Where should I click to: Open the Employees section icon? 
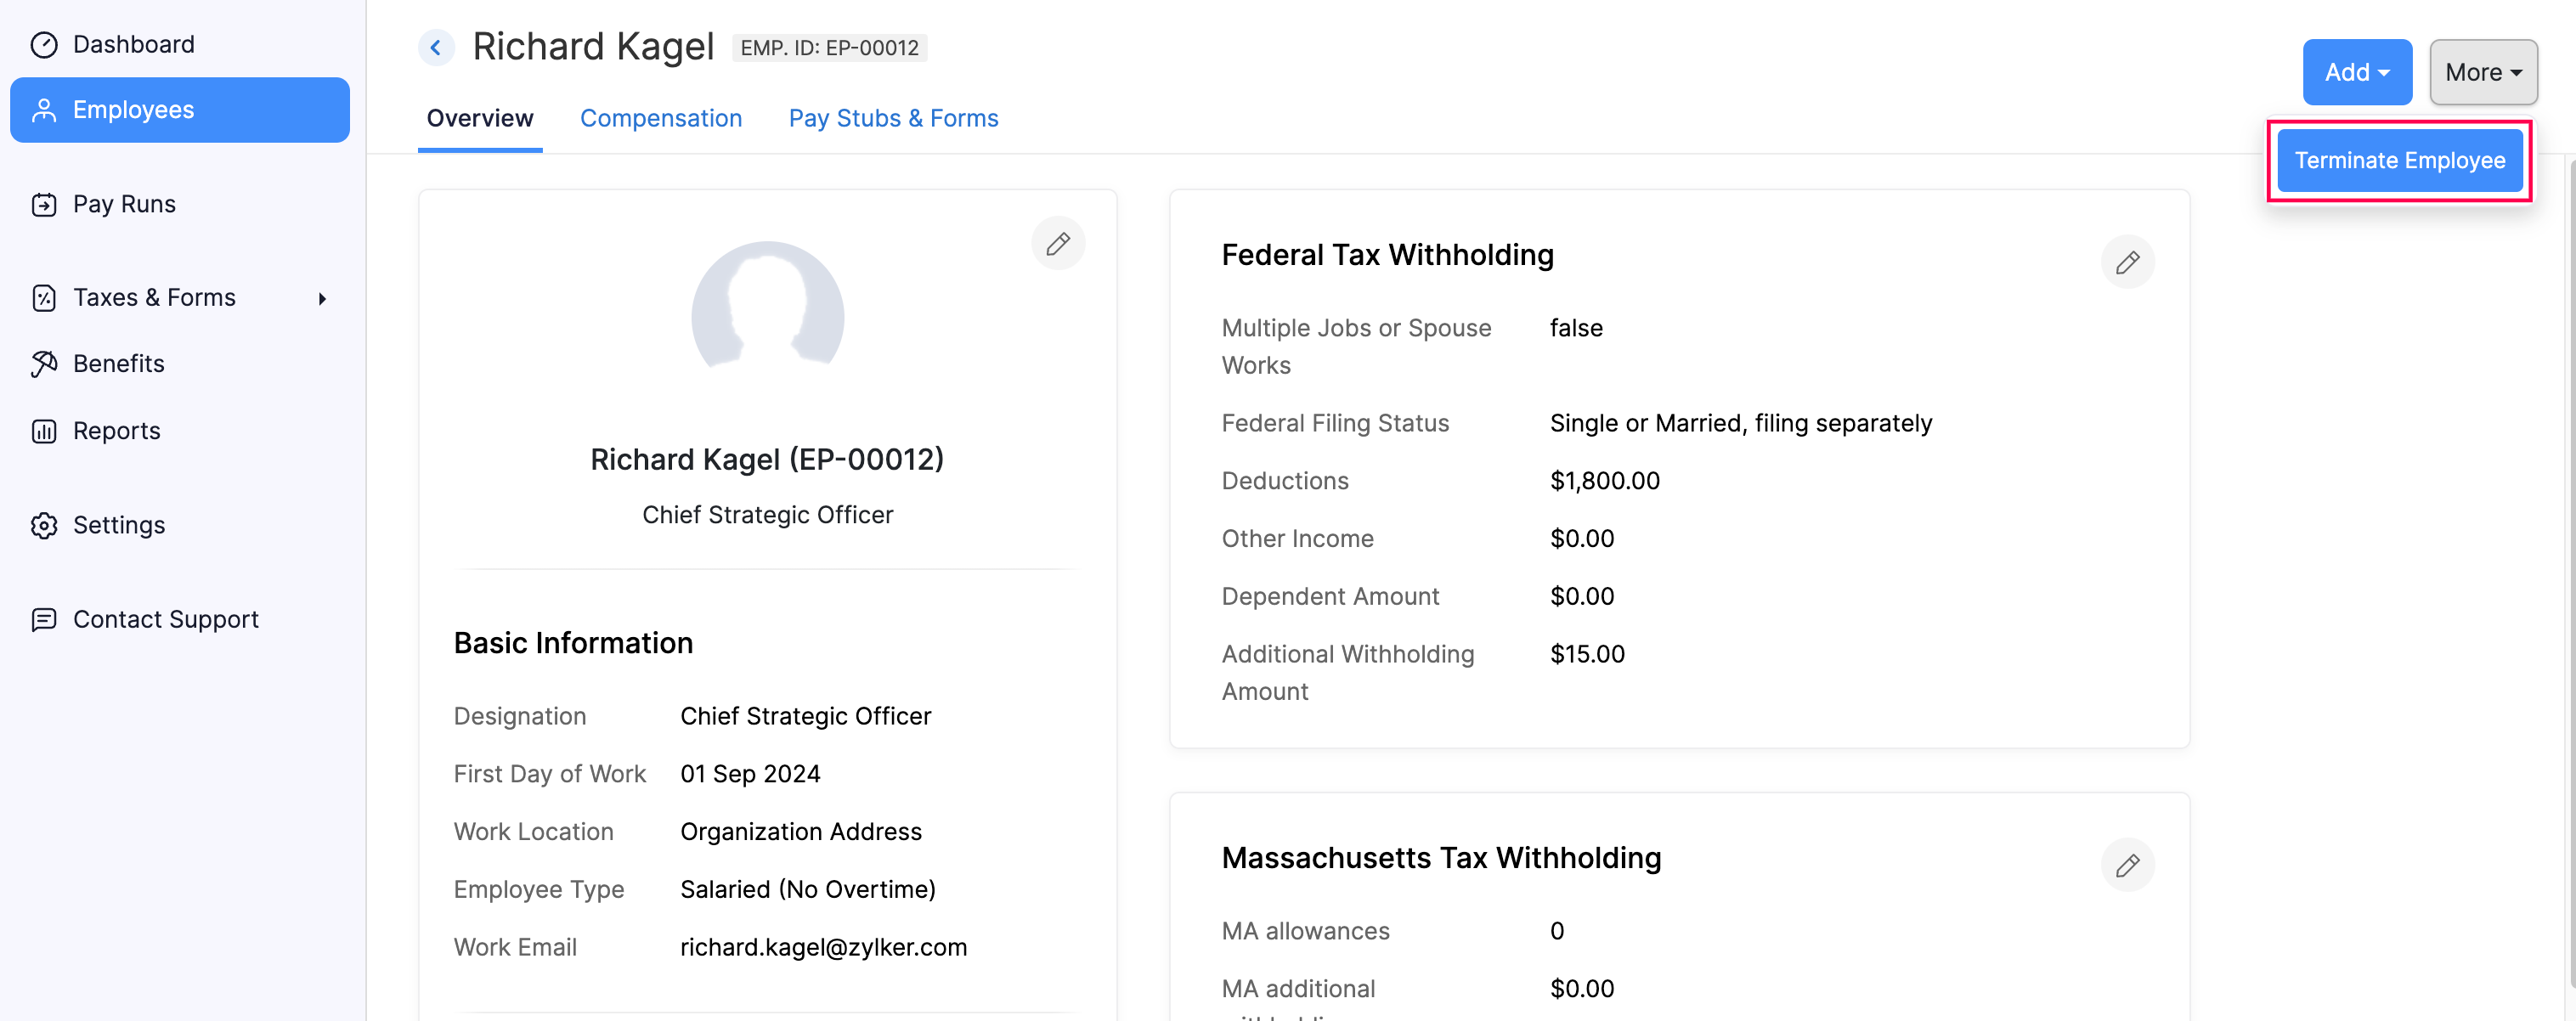(45, 109)
